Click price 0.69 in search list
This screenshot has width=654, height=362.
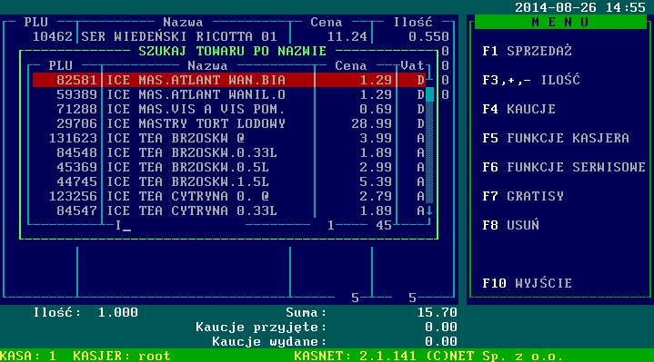(x=376, y=109)
